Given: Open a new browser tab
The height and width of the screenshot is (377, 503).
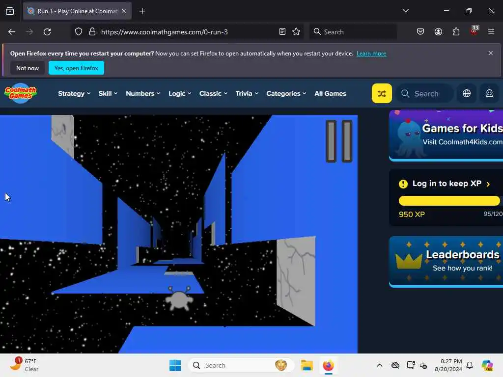Looking at the screenshot, I should tap(142, 11).
